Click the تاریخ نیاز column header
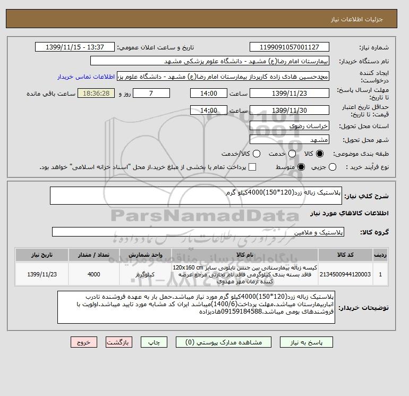 [42, 255]
